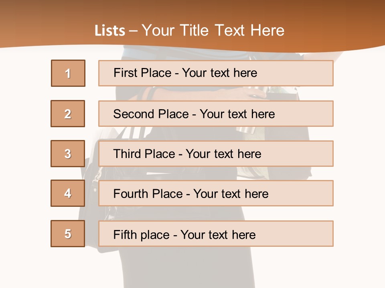Click 'Your text here' in Fifth place row
Screen dimensions: 385x288
[x=218, y=234]
